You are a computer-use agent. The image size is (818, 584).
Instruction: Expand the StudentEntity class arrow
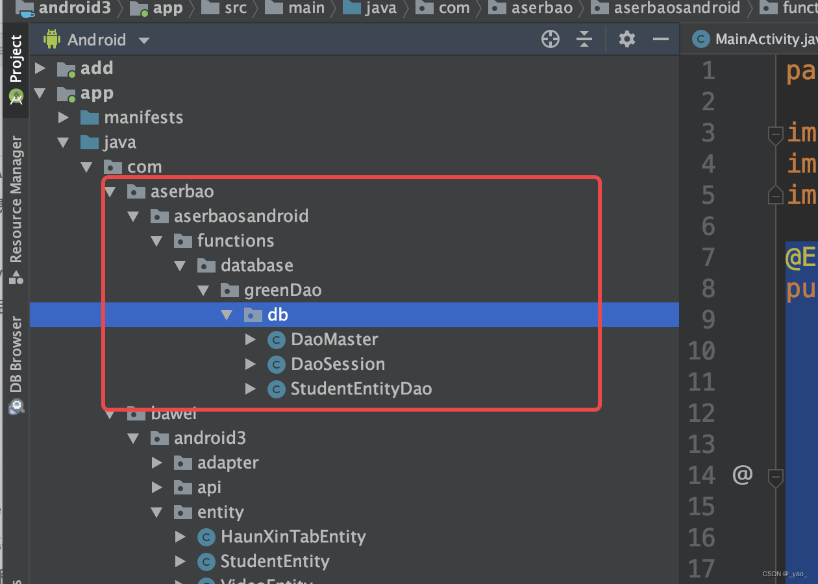[x=180, y=561]
